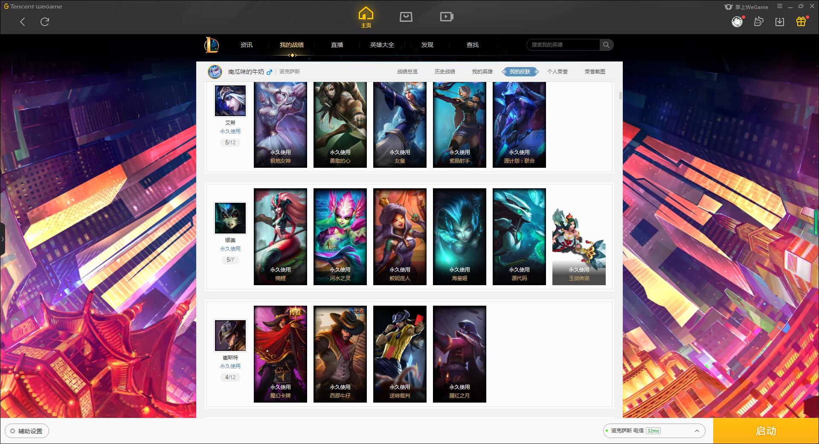Open the 海皇姬 skin card
The width and height of the screenshot is (819, 444).
pyautogui.click(x=459, y=237)
